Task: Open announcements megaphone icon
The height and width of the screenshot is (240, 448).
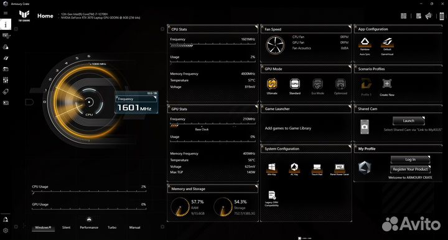Action: tap(428, 16)
